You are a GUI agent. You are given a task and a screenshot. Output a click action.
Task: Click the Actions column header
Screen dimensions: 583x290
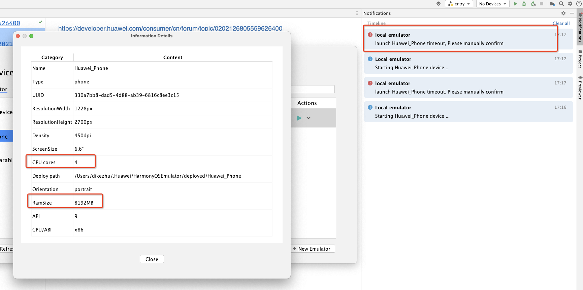pos(307,103)
